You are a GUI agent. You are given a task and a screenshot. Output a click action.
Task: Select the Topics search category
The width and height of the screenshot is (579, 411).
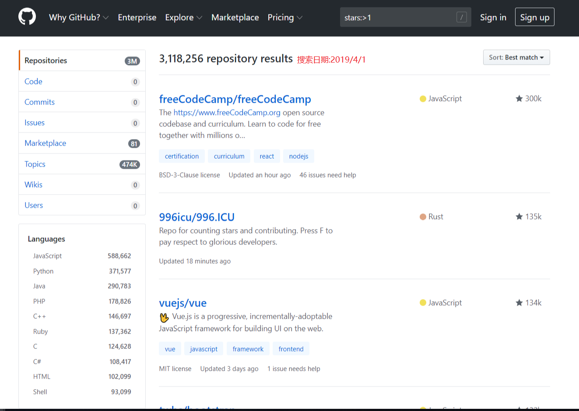(82, 164)
